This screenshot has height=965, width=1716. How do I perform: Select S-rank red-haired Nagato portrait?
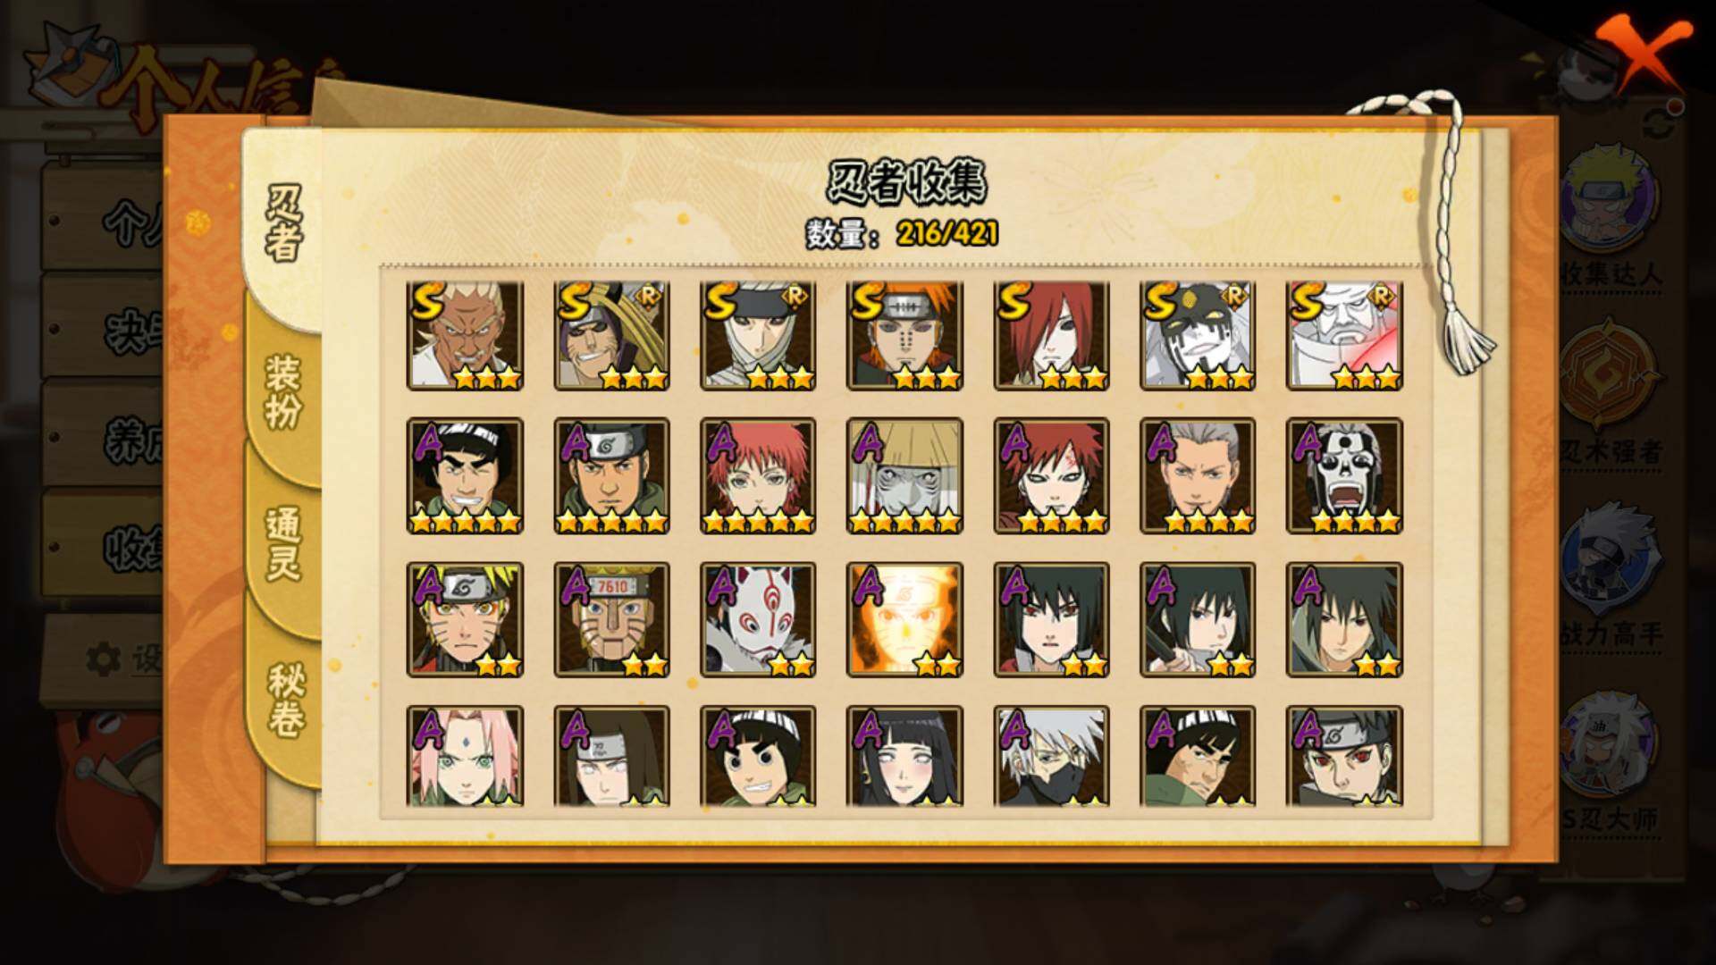point(1051,335)
